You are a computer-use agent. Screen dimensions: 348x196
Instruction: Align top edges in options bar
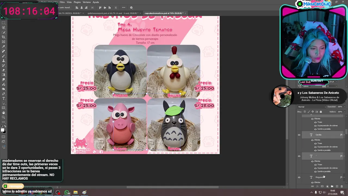click(x=100, y=8)
